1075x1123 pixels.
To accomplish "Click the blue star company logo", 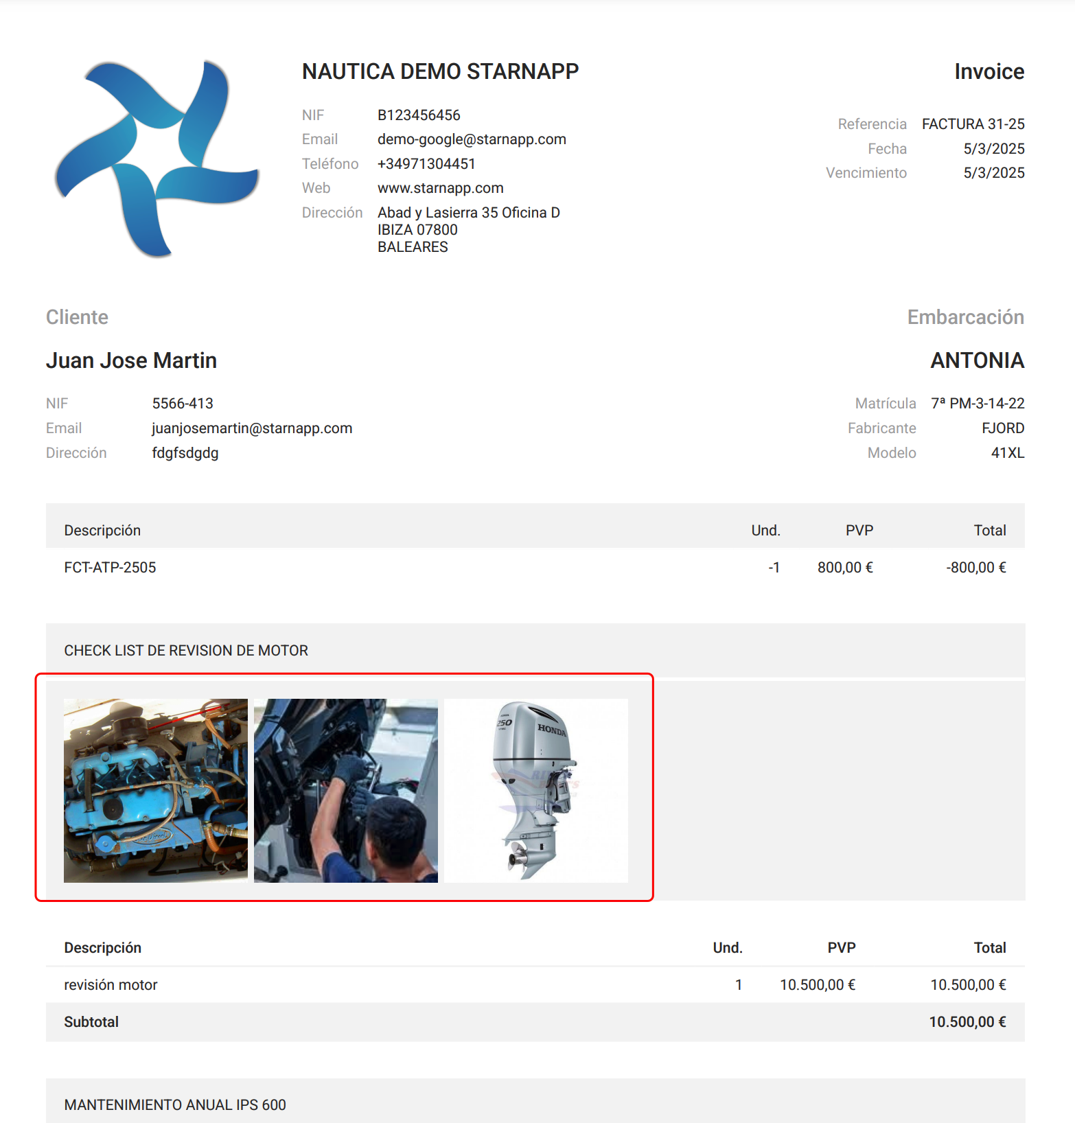I will 157,159.
